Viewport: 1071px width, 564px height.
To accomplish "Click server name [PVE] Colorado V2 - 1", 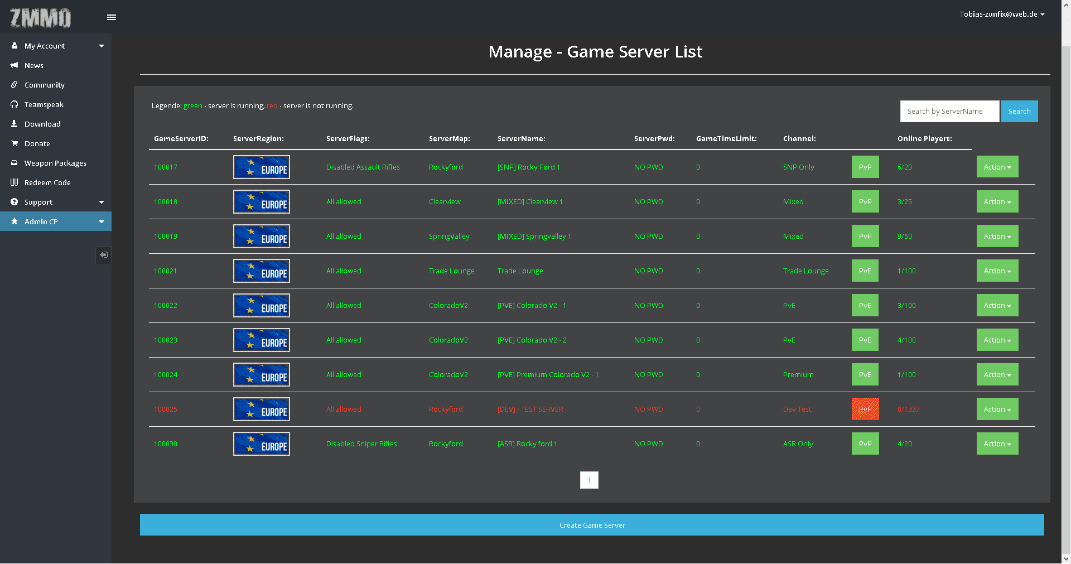I will click(532, 305).
